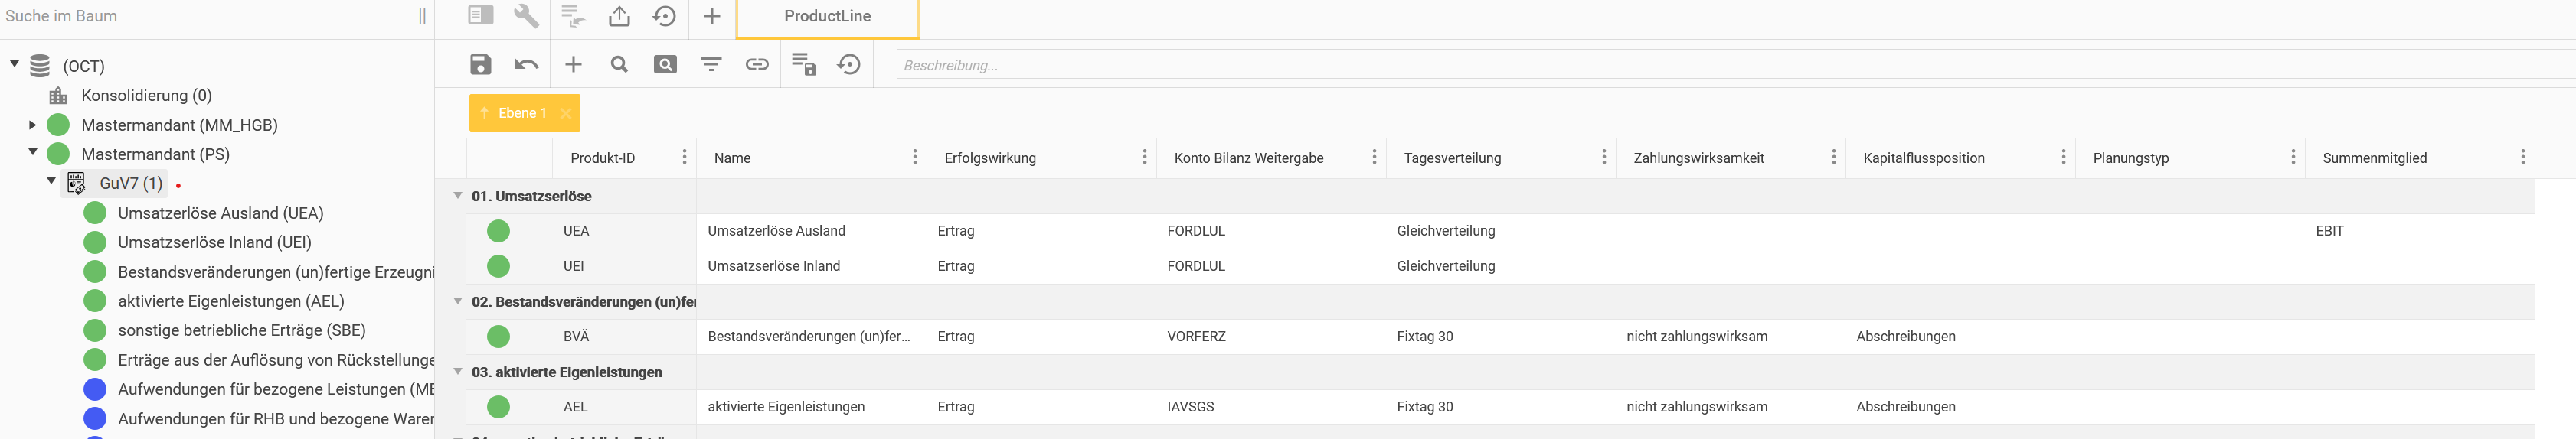The width and height of the screenshot is (2576, 439).
Task: Click the database icon next to (OCT)
Action: point(40,66)
